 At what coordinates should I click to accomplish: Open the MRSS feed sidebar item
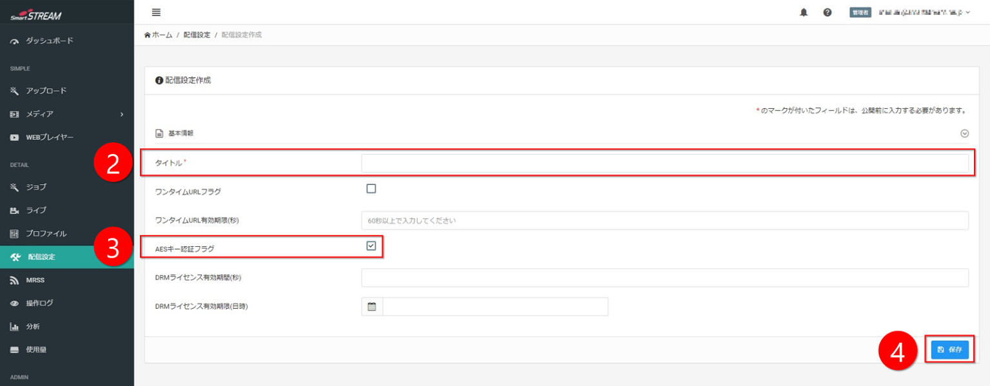coord(35,280)
